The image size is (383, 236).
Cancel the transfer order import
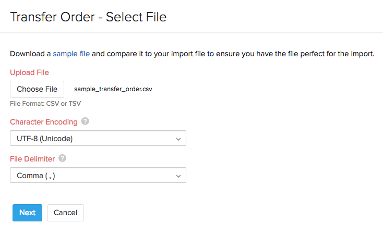tap(65, 213)
